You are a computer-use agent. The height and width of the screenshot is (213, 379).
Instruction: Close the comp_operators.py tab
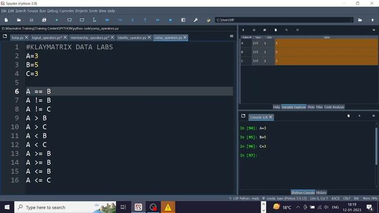tap(185, 37)
